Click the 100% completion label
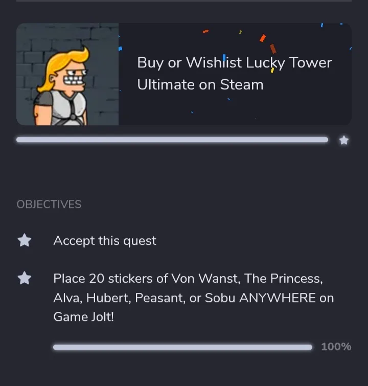This screenshot has height=386, width=368. tap(336, 347)
